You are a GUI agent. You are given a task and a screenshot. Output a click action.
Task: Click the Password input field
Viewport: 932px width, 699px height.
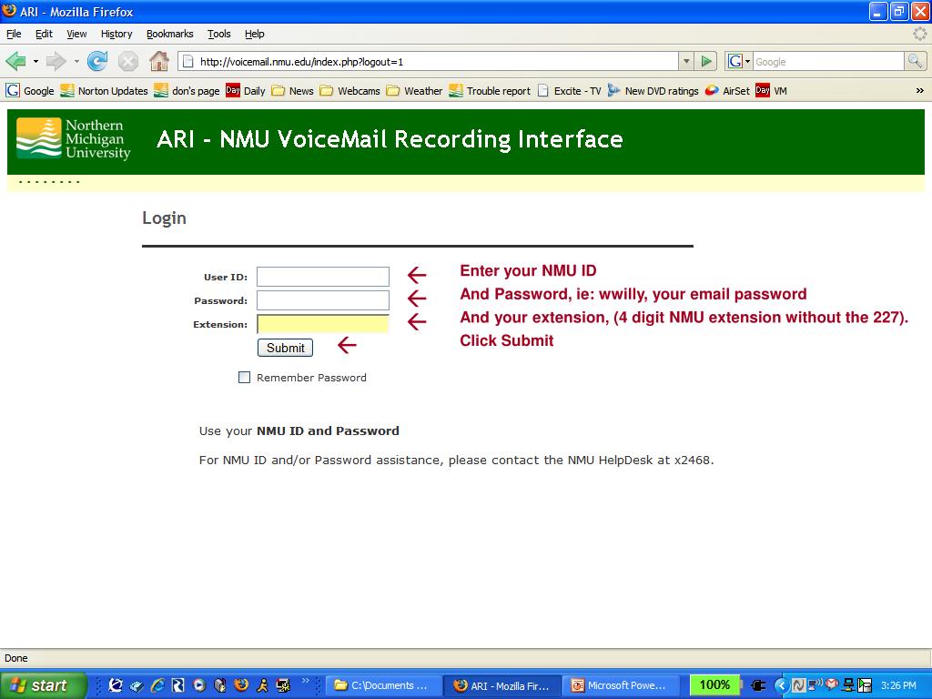[323, 300]
